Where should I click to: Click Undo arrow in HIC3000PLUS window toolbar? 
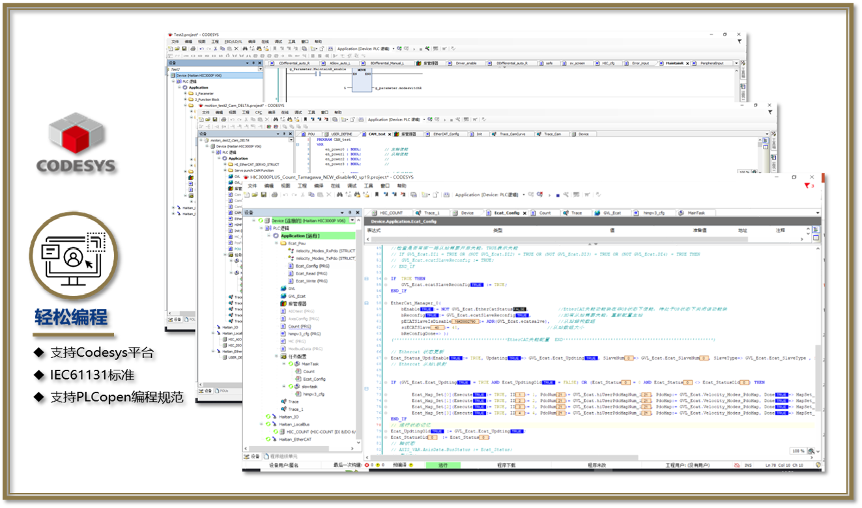click(285, 194)
